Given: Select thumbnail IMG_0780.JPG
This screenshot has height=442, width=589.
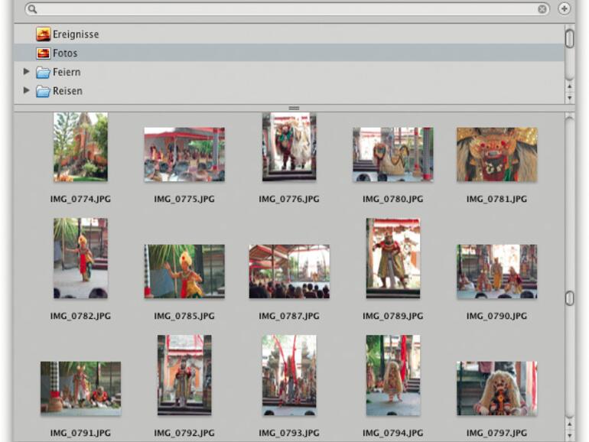Looking at the screenshot, I should [x=393, y=154].
